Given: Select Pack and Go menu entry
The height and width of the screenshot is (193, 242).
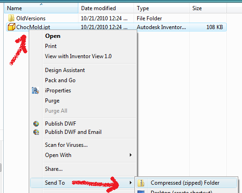Looking at the screenshot, I should 60,80.
